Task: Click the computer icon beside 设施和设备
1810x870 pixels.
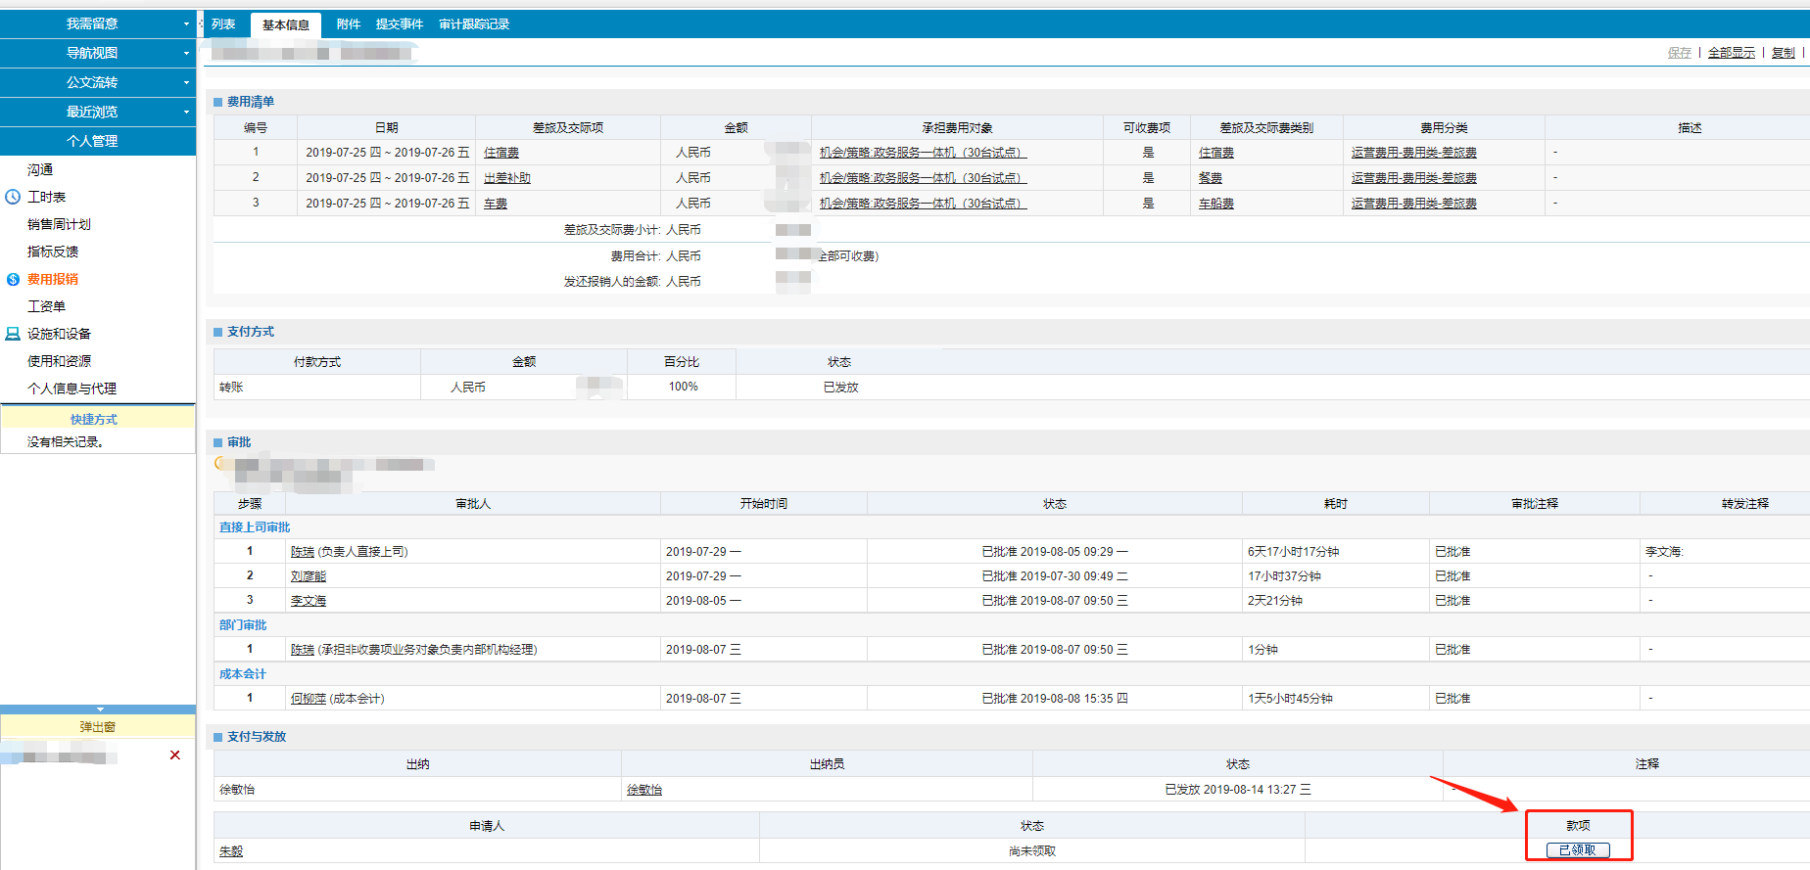Action: tap(13, 334)
